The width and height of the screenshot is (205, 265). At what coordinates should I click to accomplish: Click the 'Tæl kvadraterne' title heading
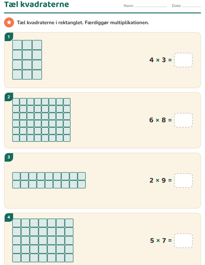point(37,4)
